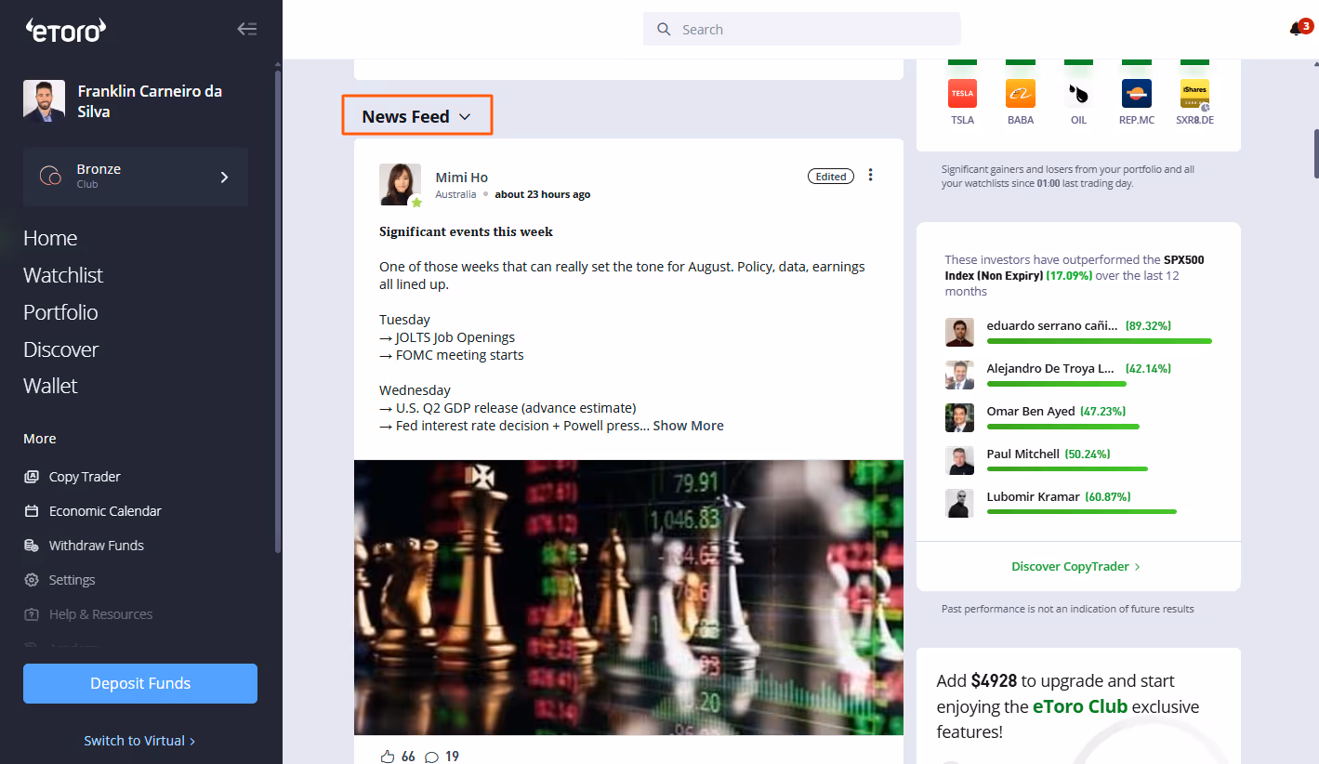This screenshot has height=764, width=1319.
Task: Click Lubomir Kramar's performance bar
Action: tap(1081, 512)
